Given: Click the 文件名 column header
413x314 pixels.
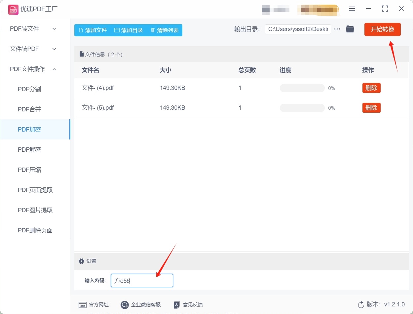Looking at the screenshot, I should (x=91, y=70).
